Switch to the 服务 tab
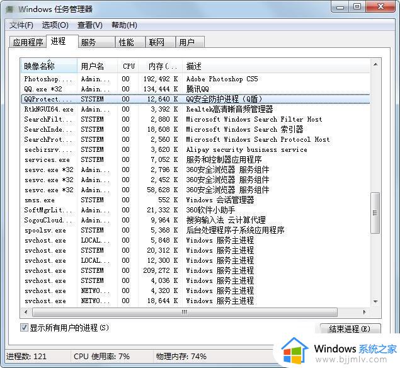 click(x=96, y=42)
